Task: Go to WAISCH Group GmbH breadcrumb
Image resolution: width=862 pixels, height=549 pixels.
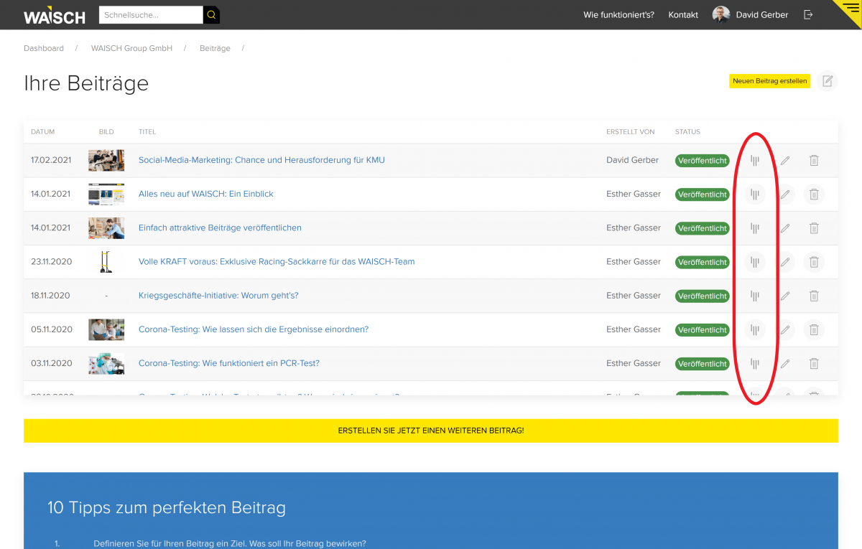Action: [x=131, y=48]
